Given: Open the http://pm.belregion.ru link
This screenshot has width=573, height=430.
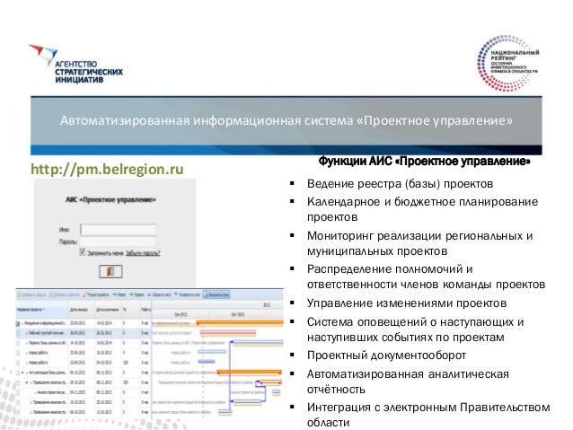Looking at the screenshot, I should tap(107, 169).
